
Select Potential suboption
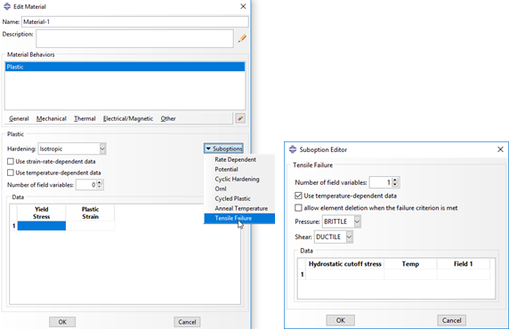(239, 169)
